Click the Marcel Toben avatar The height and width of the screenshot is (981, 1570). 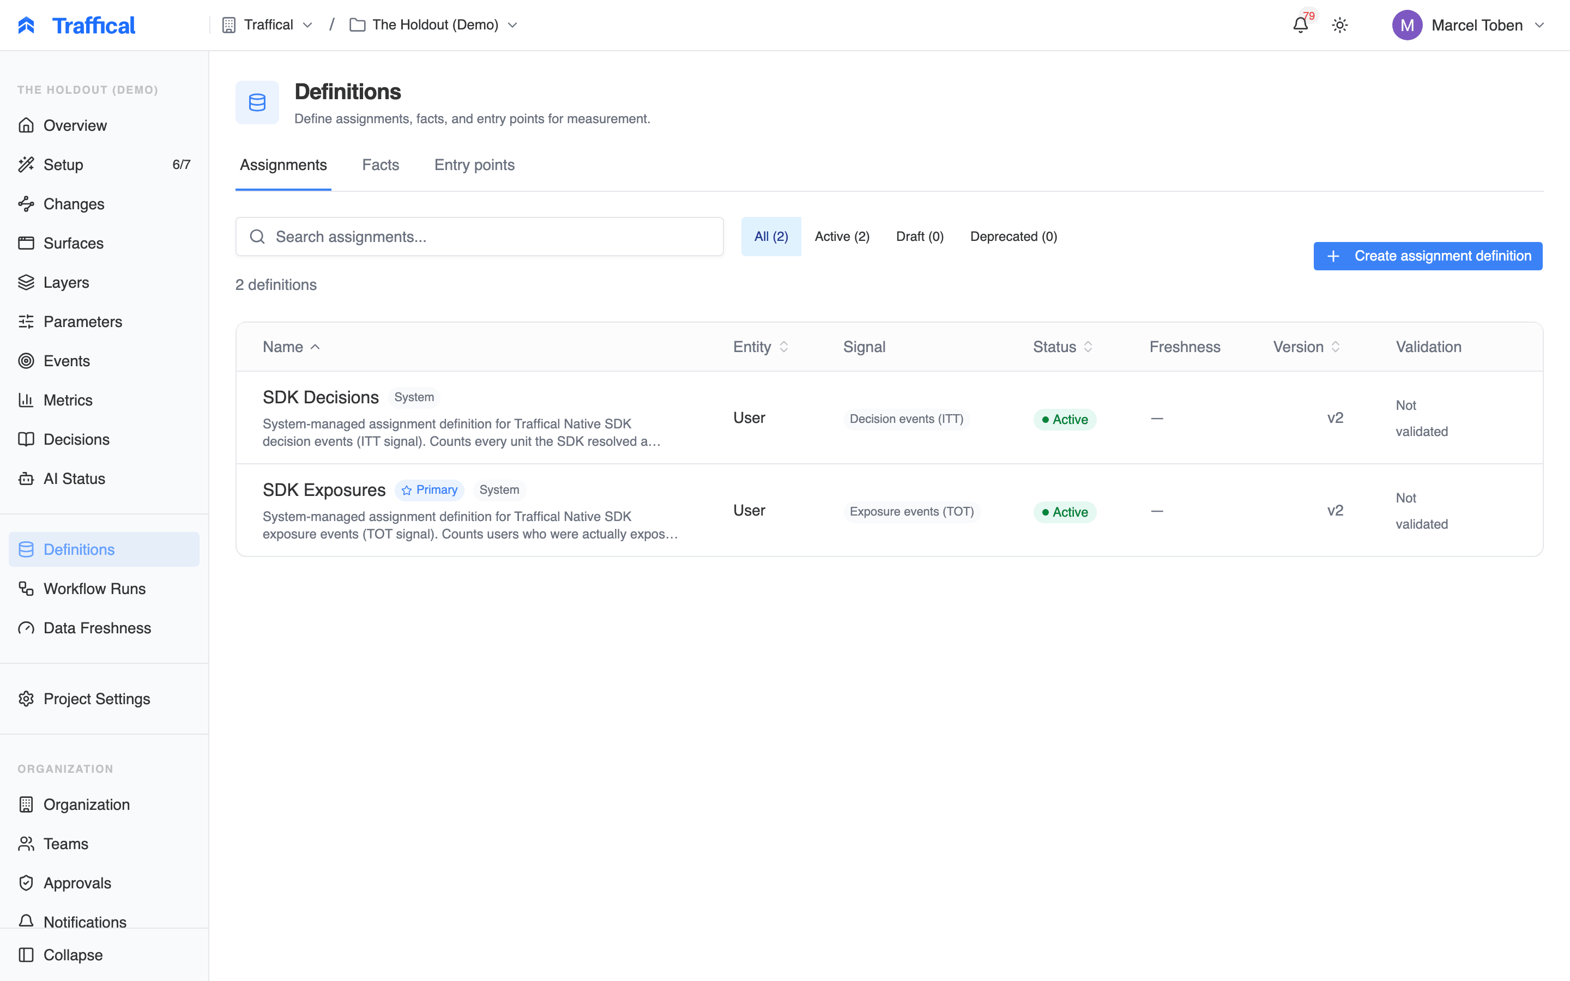click(x=1407, y=25)
